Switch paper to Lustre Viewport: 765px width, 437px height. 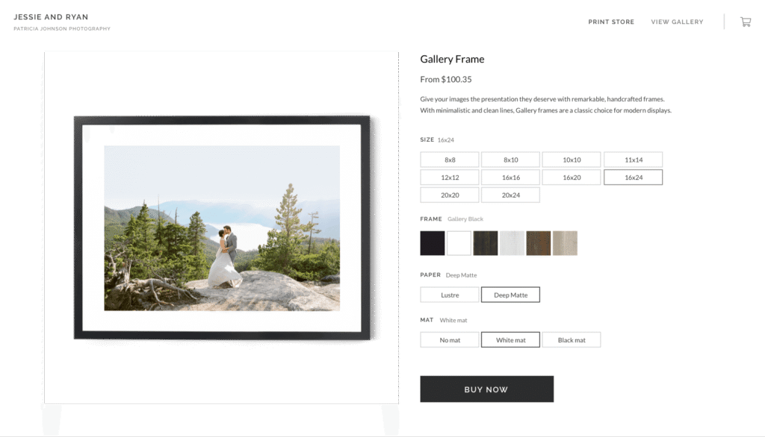coord(449,295)
